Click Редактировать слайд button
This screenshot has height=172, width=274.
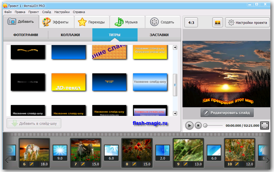point(227,113)
